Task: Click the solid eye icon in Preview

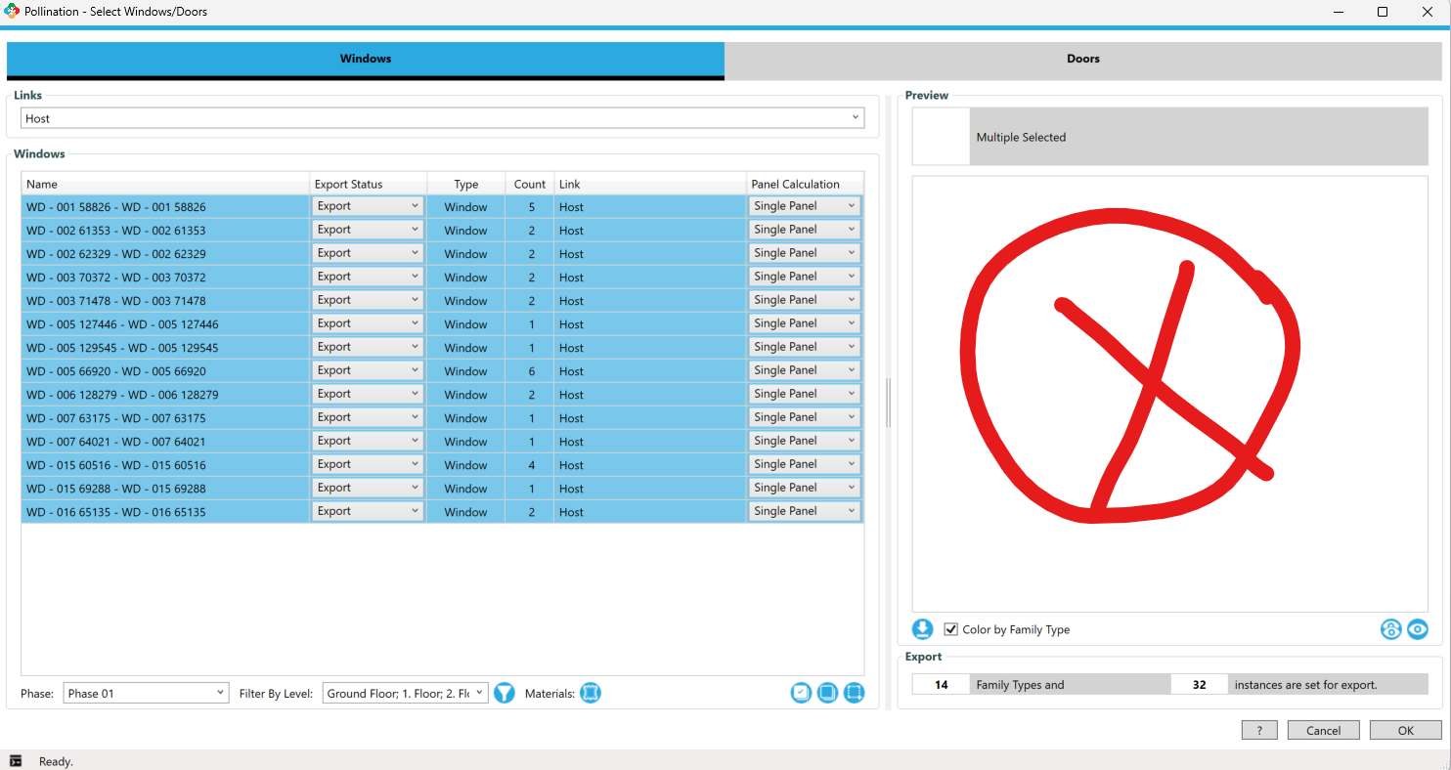Action: pyautogui.click(x=1418, y=629)
